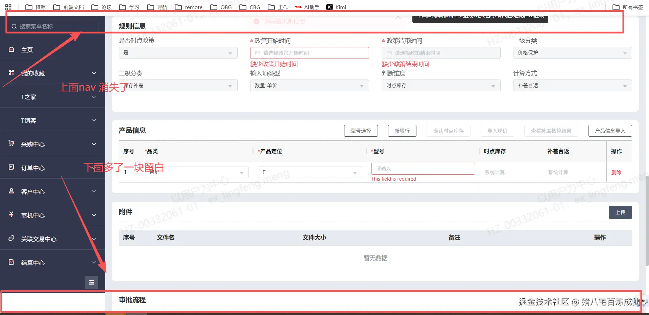Click the 型号 input field in row 1
Viewport: 649px width, 315px height.
[423, 168]
